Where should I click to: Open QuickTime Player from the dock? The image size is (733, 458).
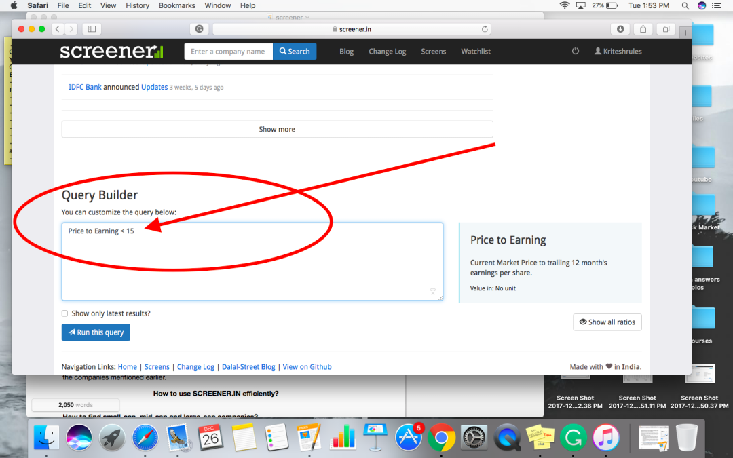click(x=507, y=438)
